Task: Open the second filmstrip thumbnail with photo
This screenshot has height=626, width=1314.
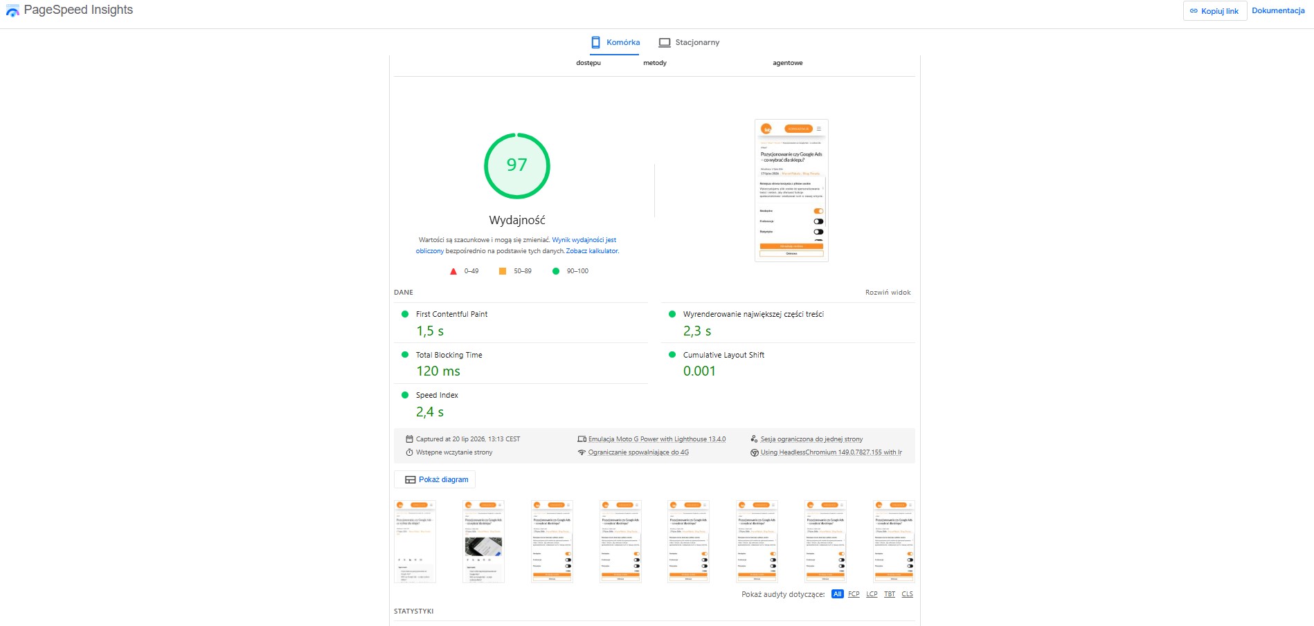Action: pyautogui.click(x=483, y=542)
